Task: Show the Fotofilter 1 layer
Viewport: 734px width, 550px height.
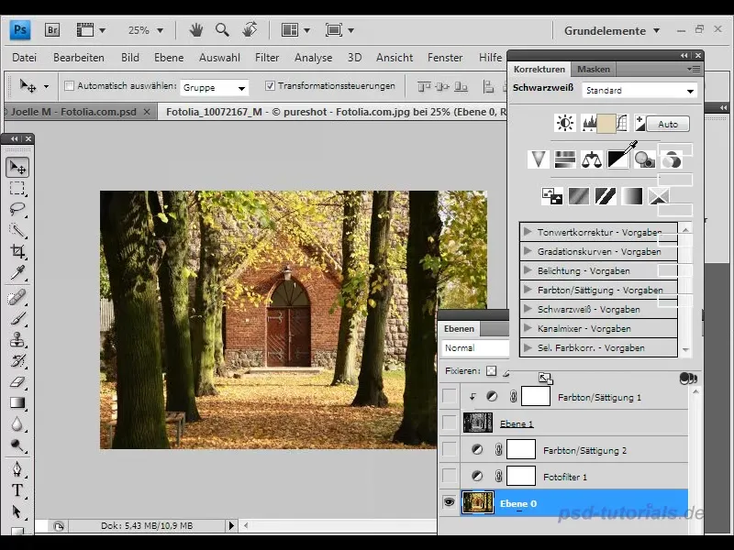Action: coord(449,476)
